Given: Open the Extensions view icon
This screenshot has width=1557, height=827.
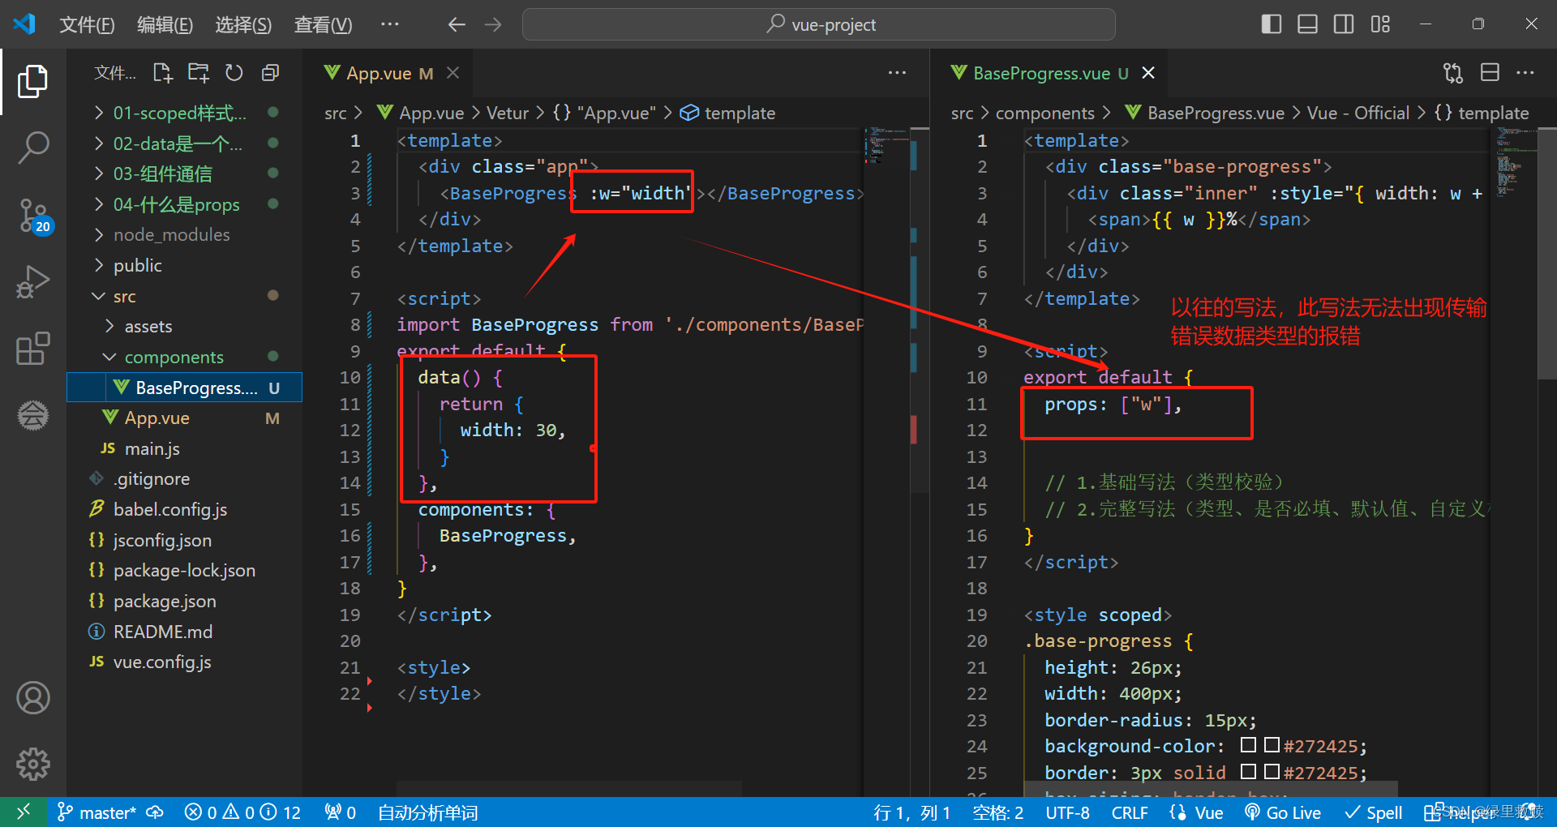Looking at the screenshot, I should (32, 348).
